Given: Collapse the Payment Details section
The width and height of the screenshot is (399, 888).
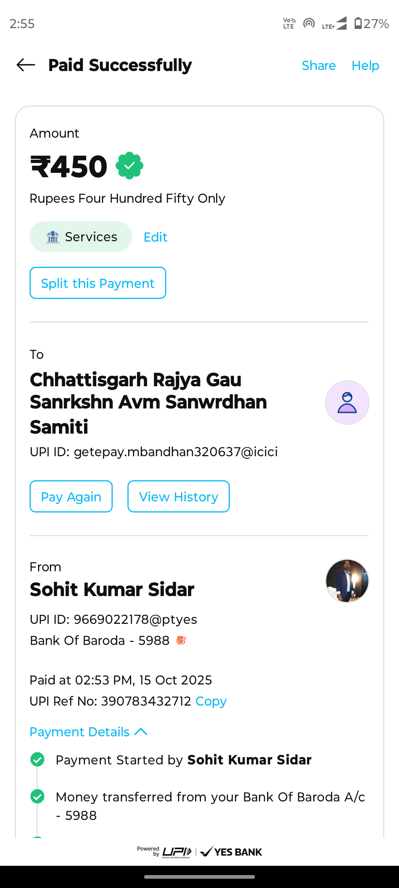Looking at the screenshot, I should click(89, 732).
